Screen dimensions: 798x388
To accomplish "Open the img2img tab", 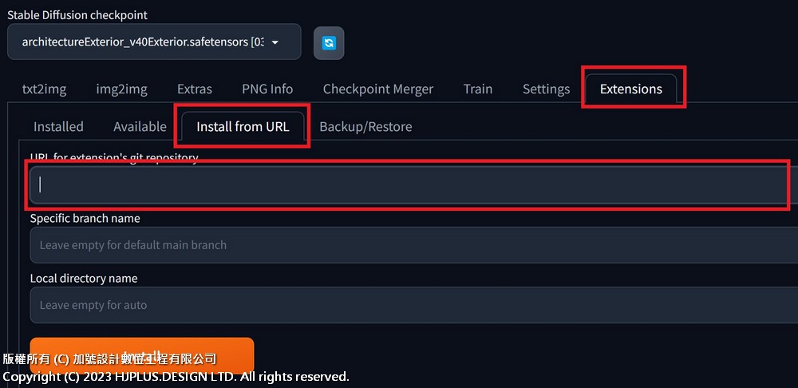I will (x=121, y=89).
